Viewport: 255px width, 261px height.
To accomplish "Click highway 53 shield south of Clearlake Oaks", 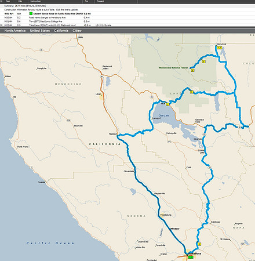I will tap(205, 134).
